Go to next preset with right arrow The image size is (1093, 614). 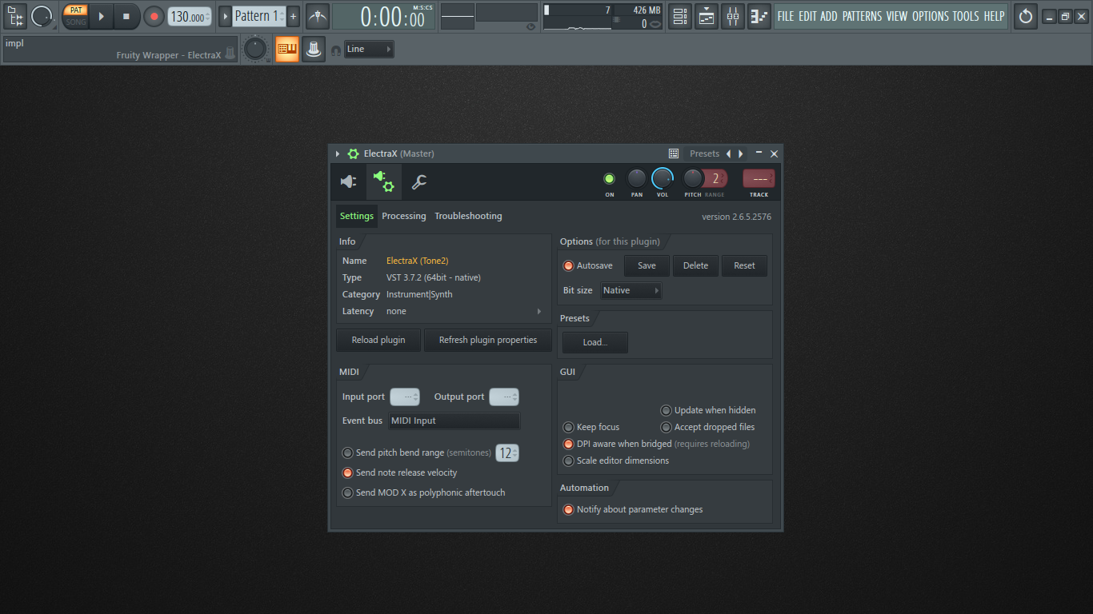click(x=741, y=153)
